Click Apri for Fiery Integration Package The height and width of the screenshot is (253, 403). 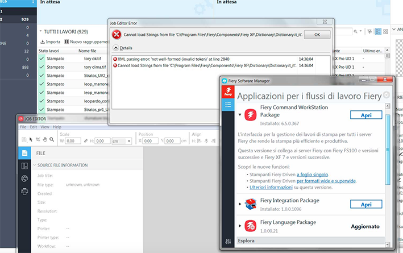[x=366, y=204]
